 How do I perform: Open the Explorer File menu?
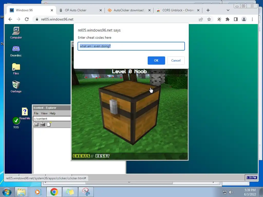36,113
